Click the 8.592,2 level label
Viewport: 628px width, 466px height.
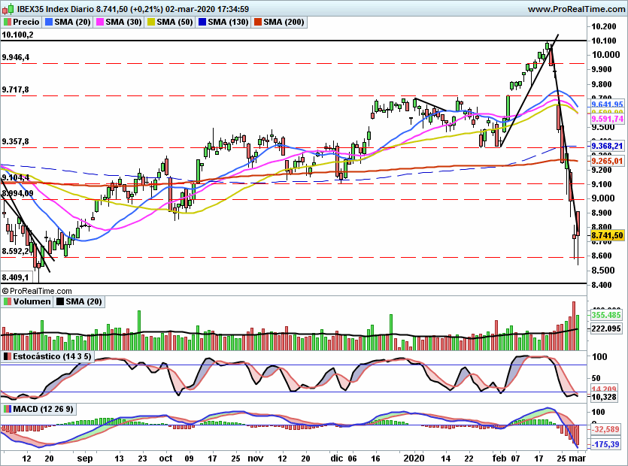(x=15, y=252)
